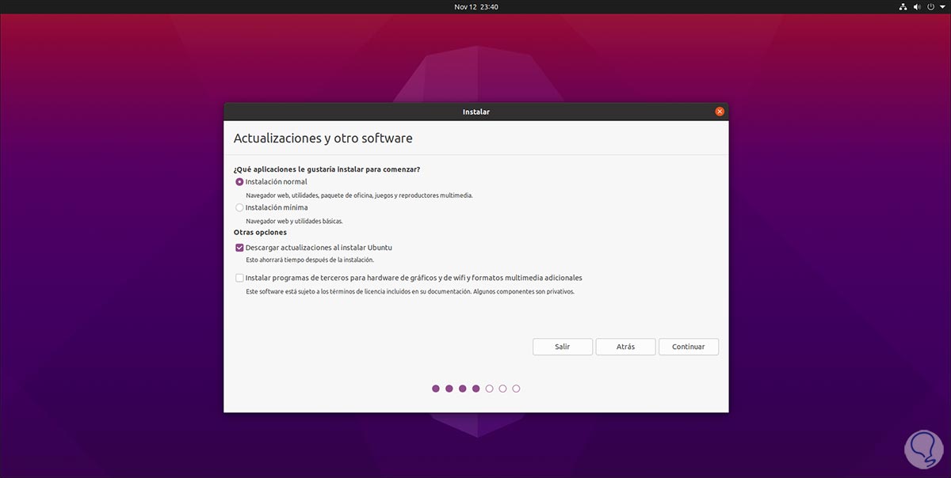This screenshot has width=951, height=478.
Task: Uncheck Descargar actualizaciones al instalar Ubuntu
Action: (239, 248)
